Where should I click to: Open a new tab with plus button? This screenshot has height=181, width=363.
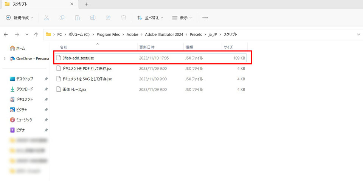point(87,4)
